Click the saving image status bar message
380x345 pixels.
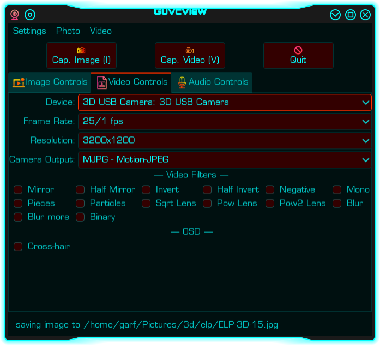click(147, 325)
